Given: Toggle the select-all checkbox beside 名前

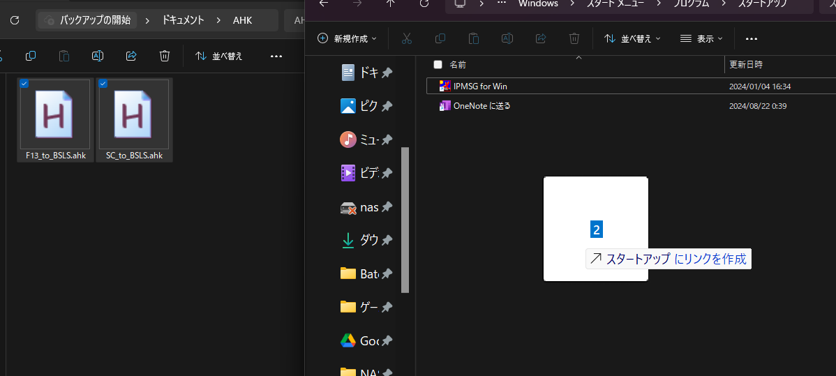Looking at the screenshot, I should click(438, 65).
